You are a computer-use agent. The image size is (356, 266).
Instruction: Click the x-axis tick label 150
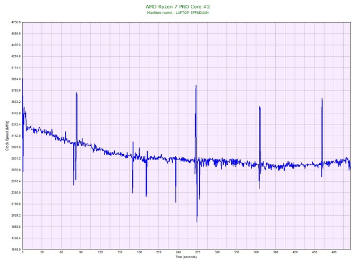[120, 252]
